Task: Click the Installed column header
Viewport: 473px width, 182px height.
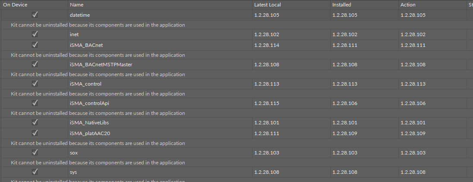Action: 341,5
